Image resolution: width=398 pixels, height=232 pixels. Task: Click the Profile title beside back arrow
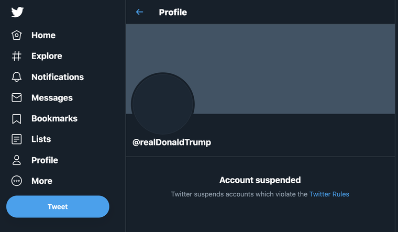(173, 12)
